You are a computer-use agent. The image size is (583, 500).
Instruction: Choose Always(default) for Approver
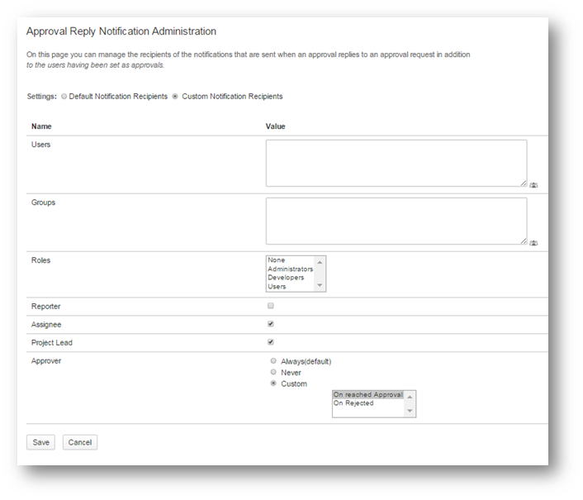(x=274, y=361)
